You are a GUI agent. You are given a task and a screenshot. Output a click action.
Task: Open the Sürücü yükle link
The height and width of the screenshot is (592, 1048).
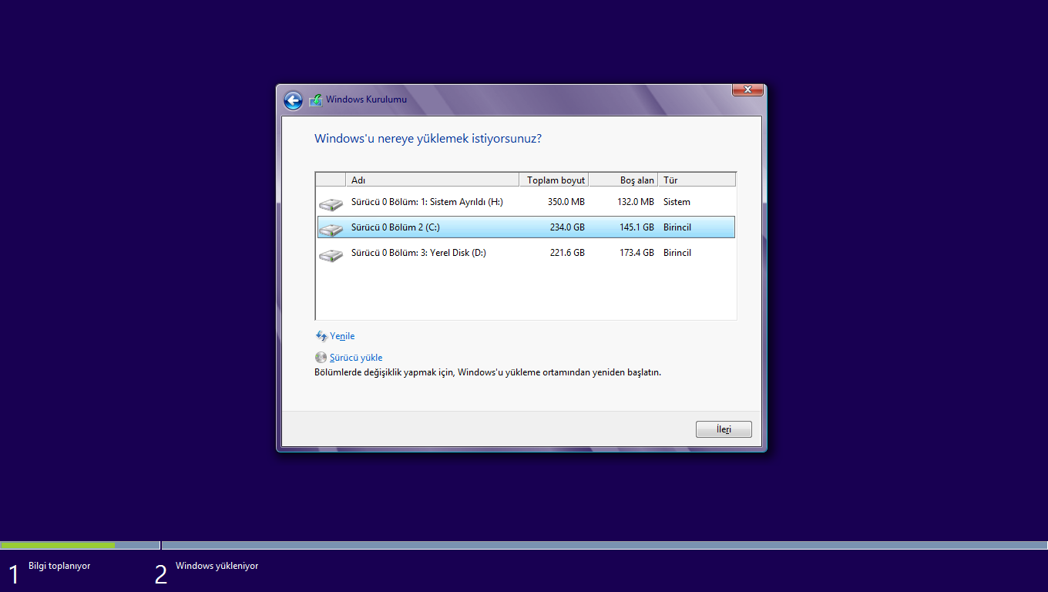click(x=356, y=358)
